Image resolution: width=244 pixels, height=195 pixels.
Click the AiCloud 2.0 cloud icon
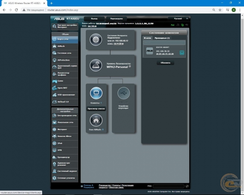[x=54, y=102]
